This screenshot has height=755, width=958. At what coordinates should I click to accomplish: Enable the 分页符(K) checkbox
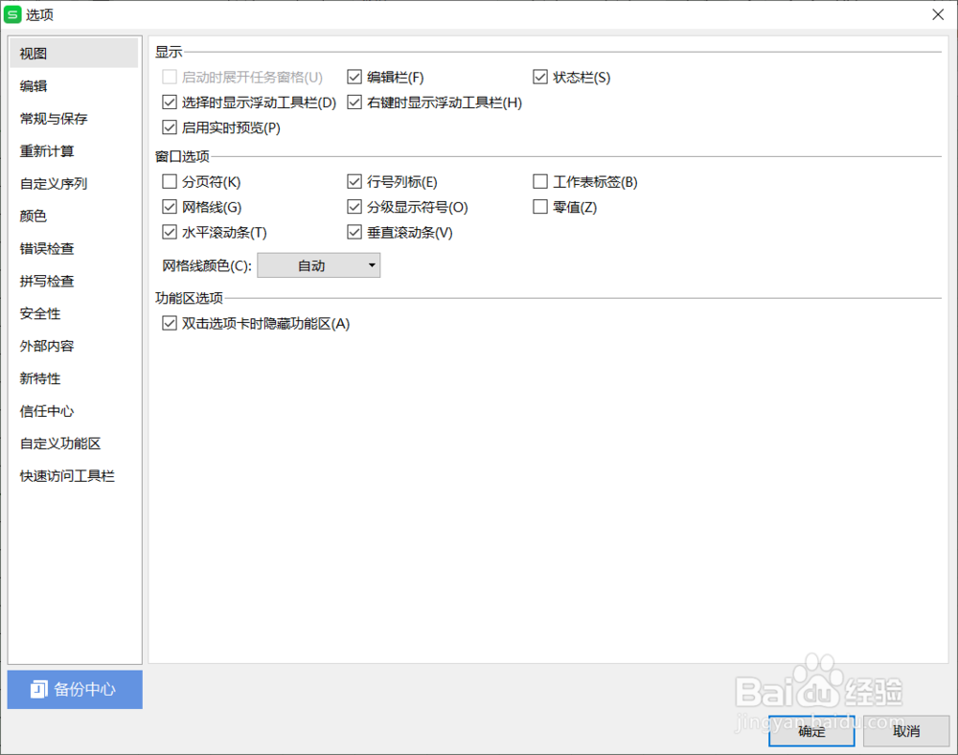pos(170,181)
